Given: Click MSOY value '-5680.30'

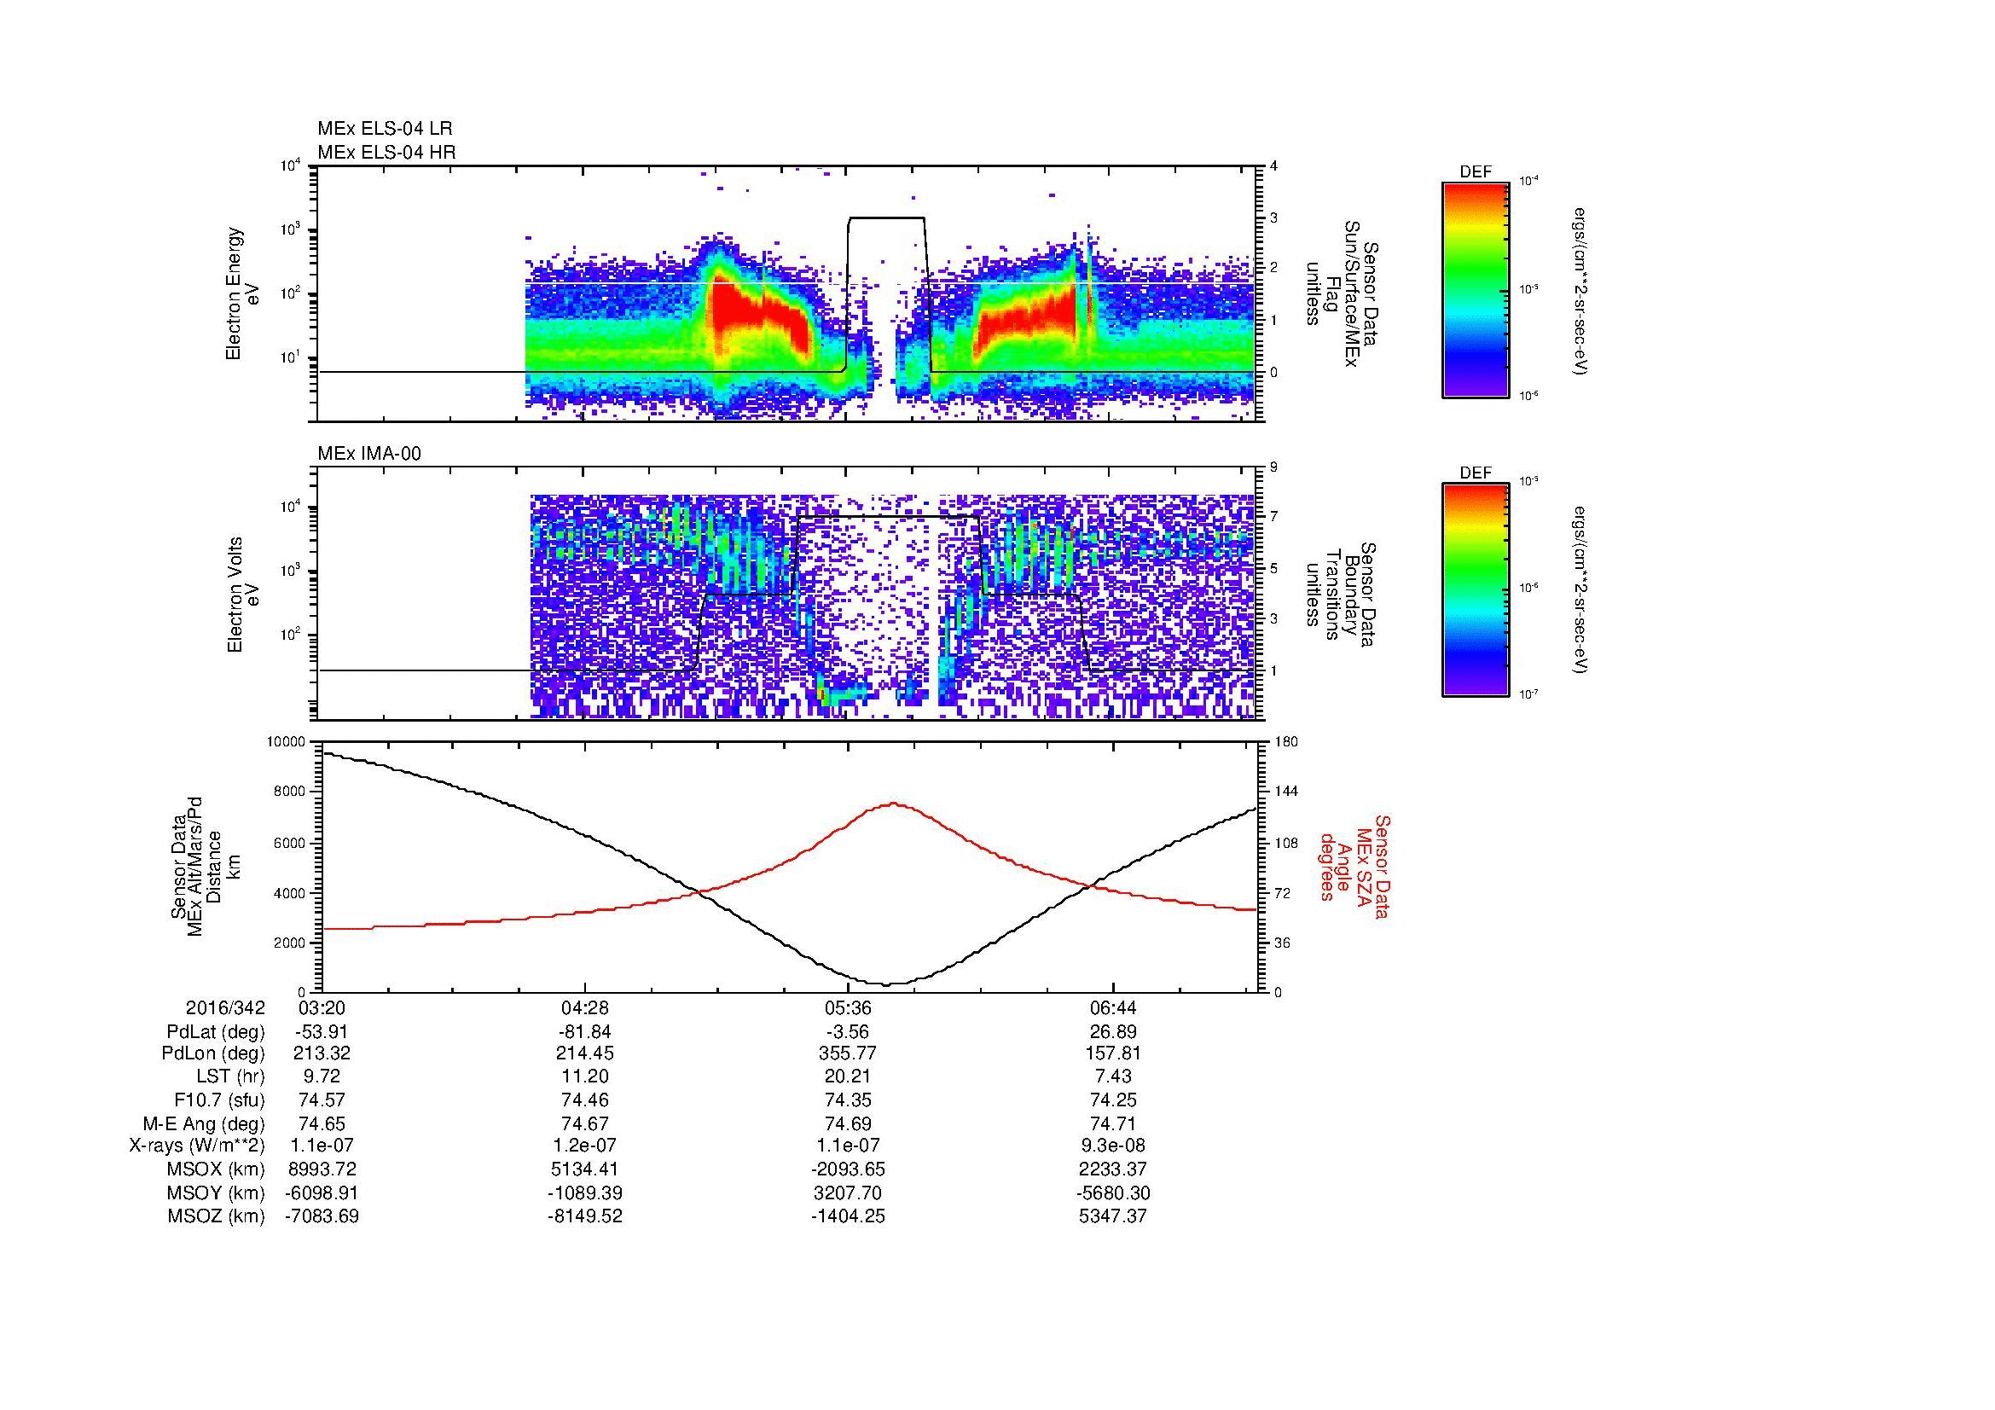Looking at the screenshot, I should (x=1112, y=1192).
